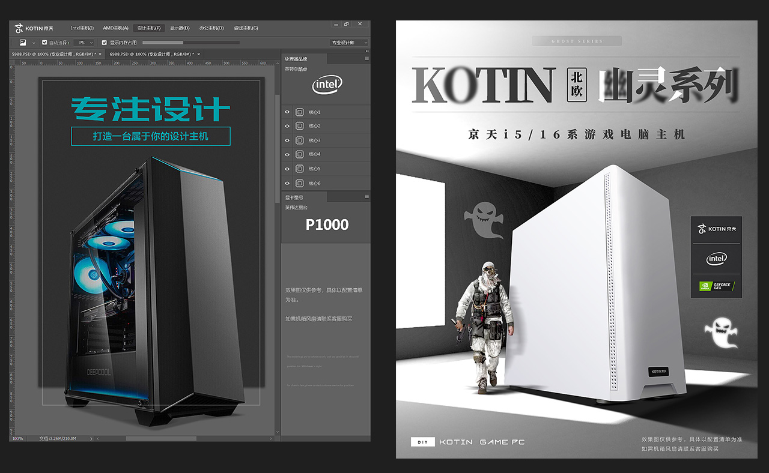Open the PS auto-select dropdown

(84, 43)
